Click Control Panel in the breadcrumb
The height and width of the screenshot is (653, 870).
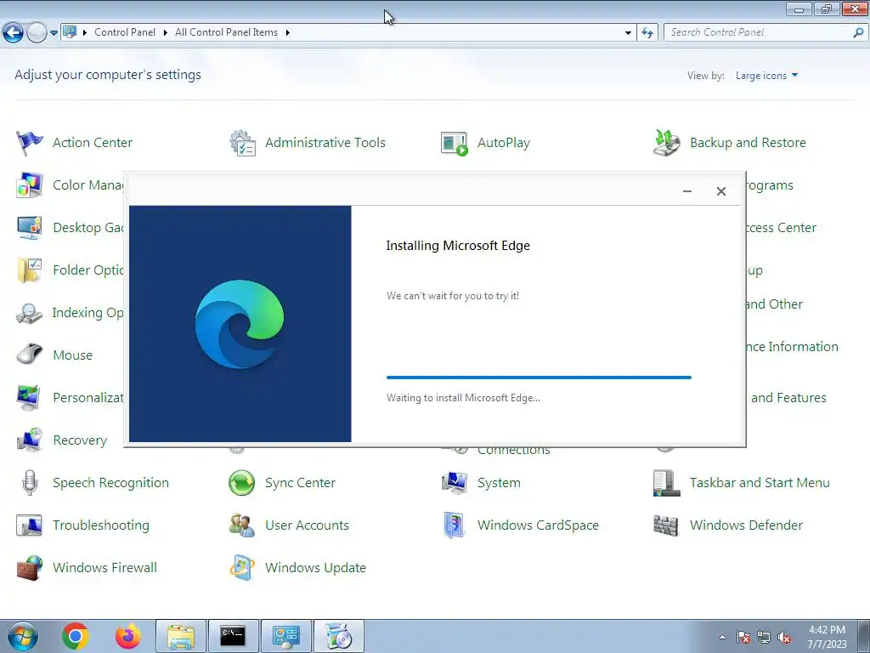[x=125, y=33]
